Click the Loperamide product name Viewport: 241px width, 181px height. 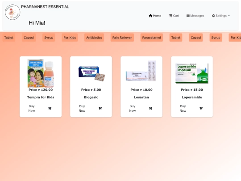pos(192,97)
